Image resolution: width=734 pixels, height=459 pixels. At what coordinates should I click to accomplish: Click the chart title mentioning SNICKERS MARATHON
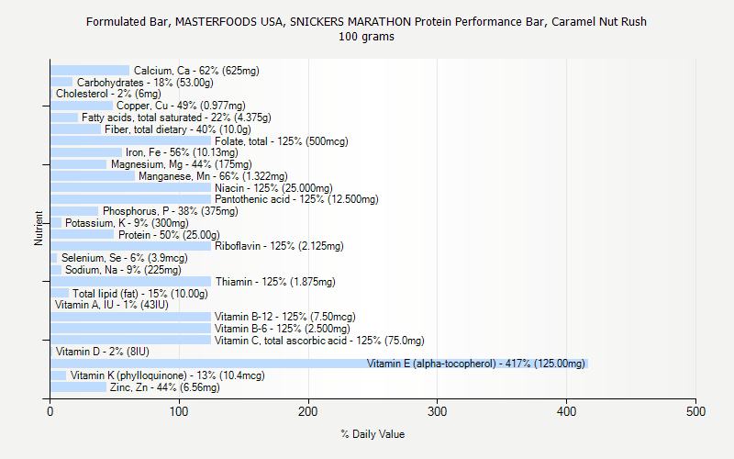366,21
